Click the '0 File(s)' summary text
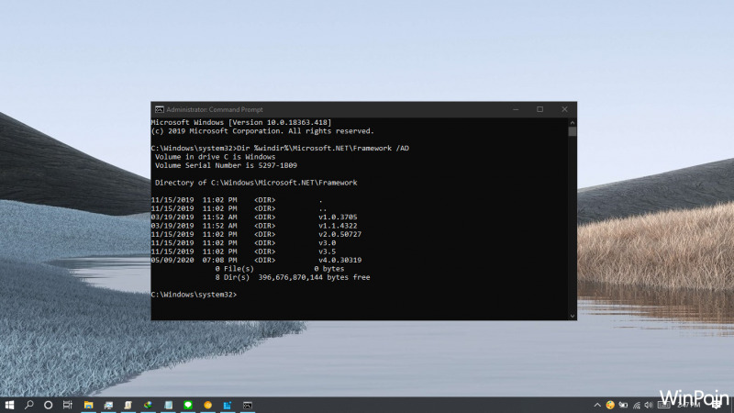Viewport: 734px width, 413px height. click(235, 269)
